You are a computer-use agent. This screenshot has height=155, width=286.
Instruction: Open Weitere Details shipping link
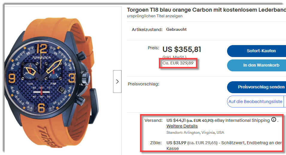pos(182,126)
